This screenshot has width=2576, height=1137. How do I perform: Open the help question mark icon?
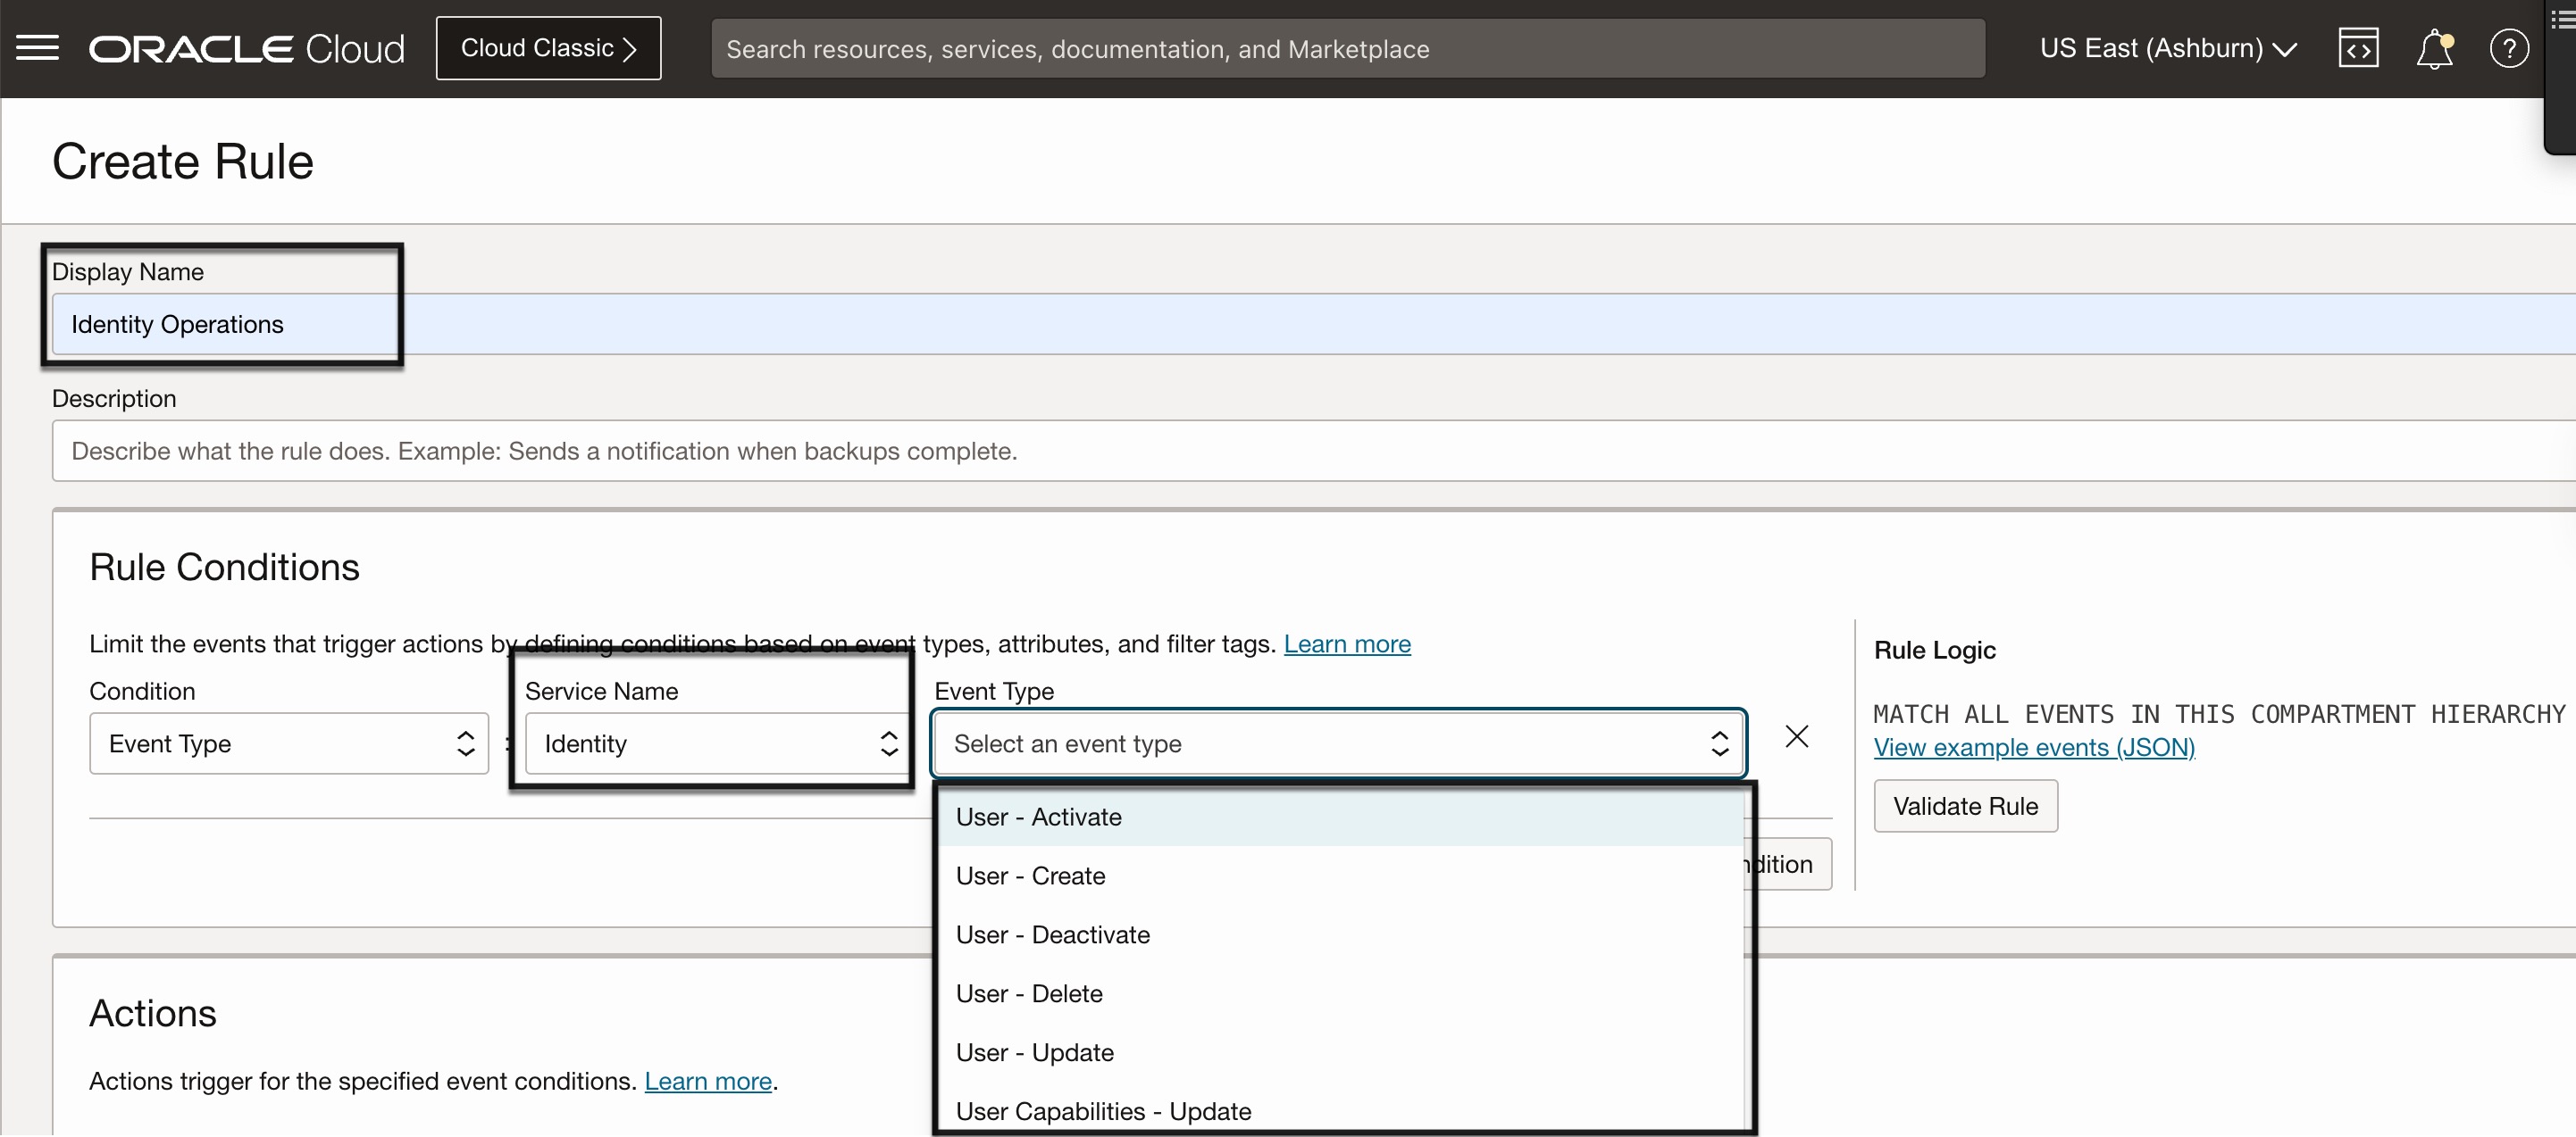(x=2508, y=48)
